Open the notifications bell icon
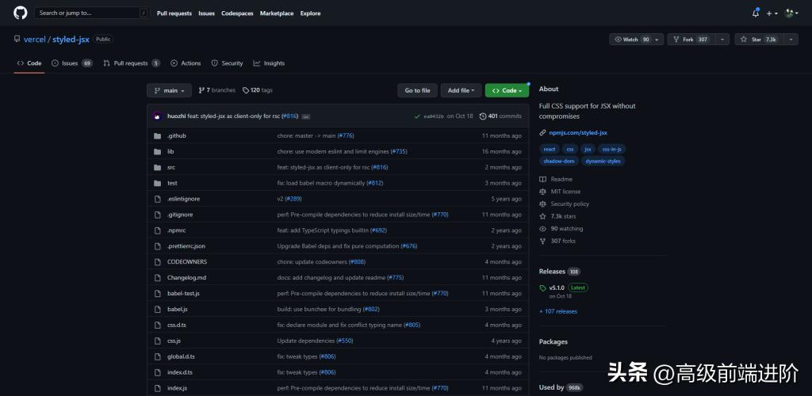This screenshot has width=812, height=396. 756,13
